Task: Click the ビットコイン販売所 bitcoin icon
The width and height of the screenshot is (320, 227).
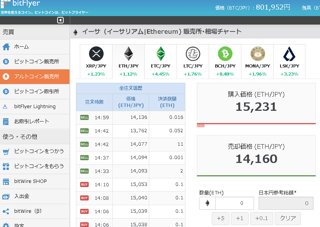Action: [x=6, y=62]
